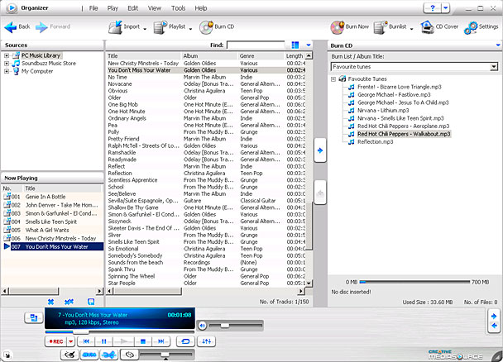Select Smells Like Teen Spirit in library
Image resolution: width=503 pixels, height=362 pixels.
click(133, 242)
